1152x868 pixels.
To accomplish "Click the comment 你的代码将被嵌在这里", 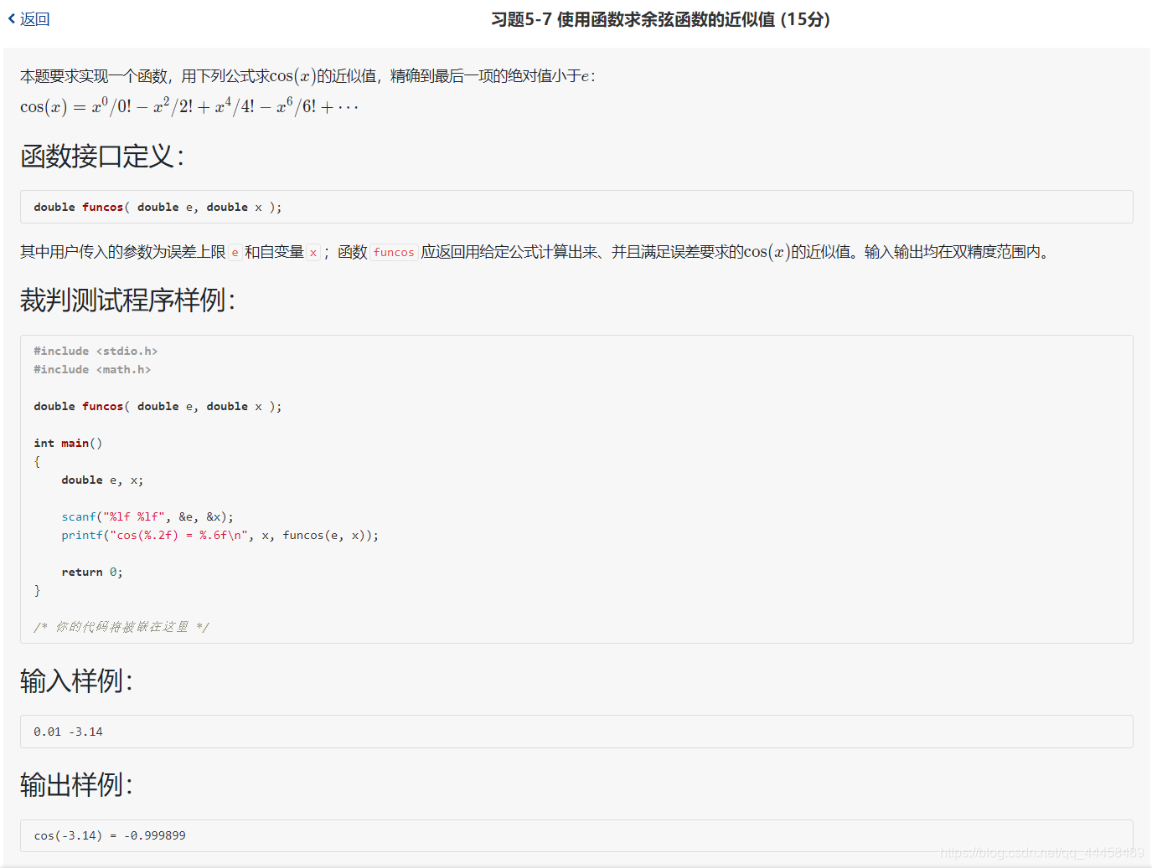I will pyautogui.click(x=121, y=627).
